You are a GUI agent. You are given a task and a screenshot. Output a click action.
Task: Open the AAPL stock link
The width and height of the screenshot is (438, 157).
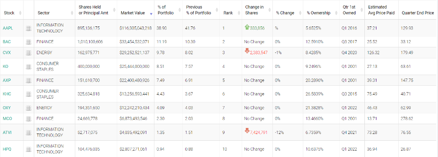(8, 28)
